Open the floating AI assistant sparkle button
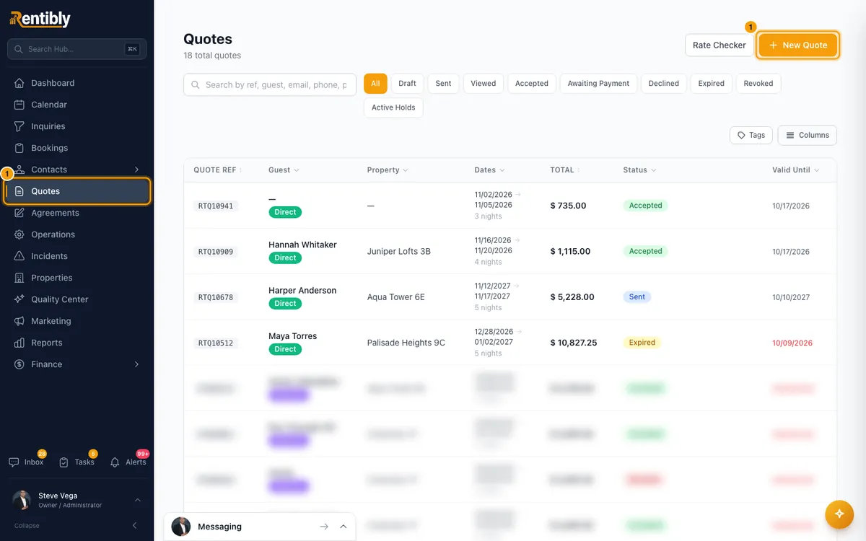This screenshot has width=866, height=541. pos(839,514)
